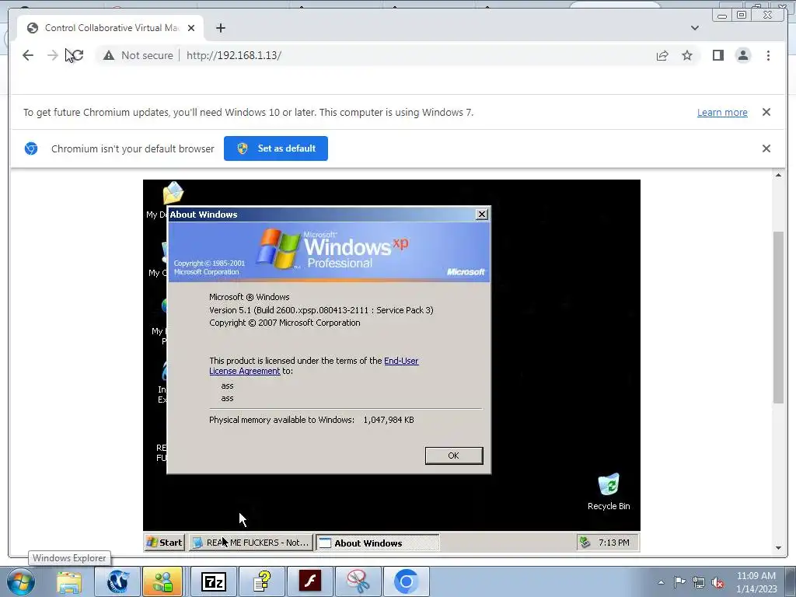This screenshot has width=796, height=597.
Task: Open the Chromium three-dot menu
Action: point(768,55)
